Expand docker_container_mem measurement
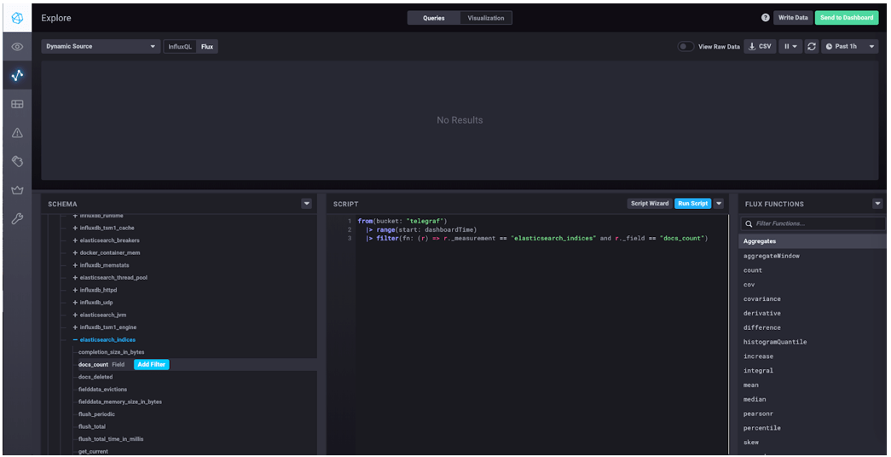Screen dimensions: 891x457 pos(106,252)
